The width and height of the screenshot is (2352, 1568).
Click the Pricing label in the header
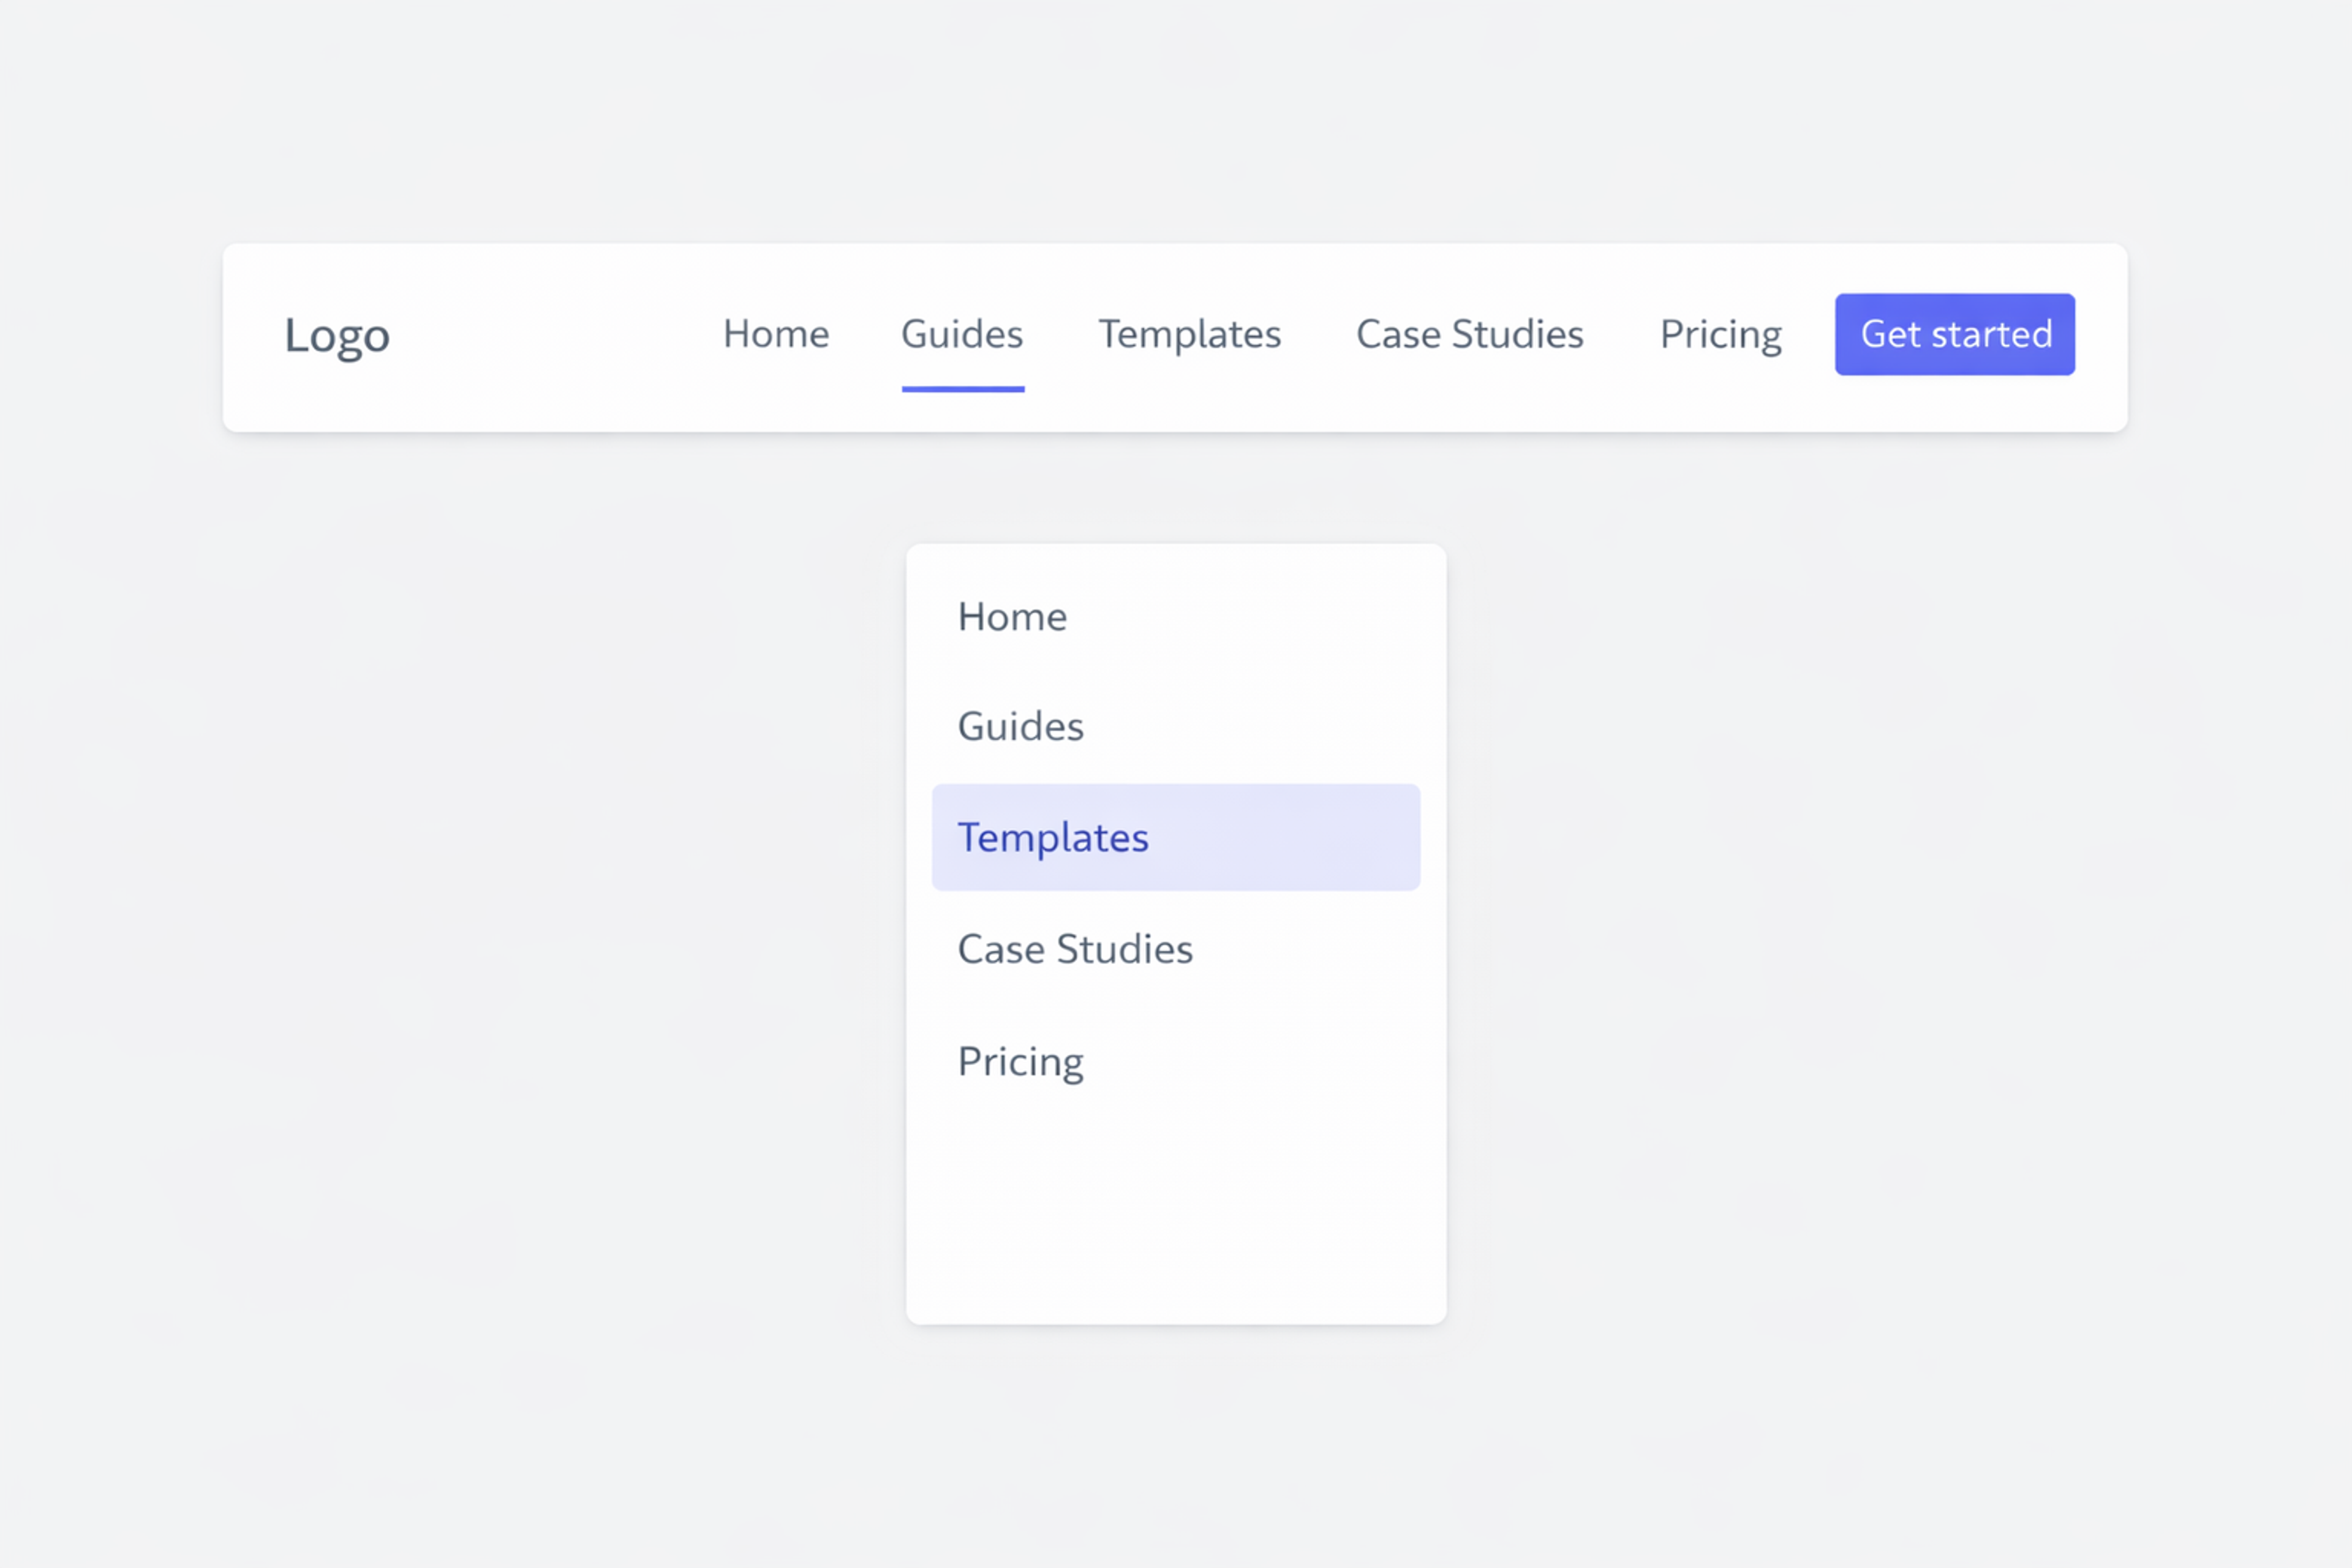pyautogui.click(x=1720, y=334)
